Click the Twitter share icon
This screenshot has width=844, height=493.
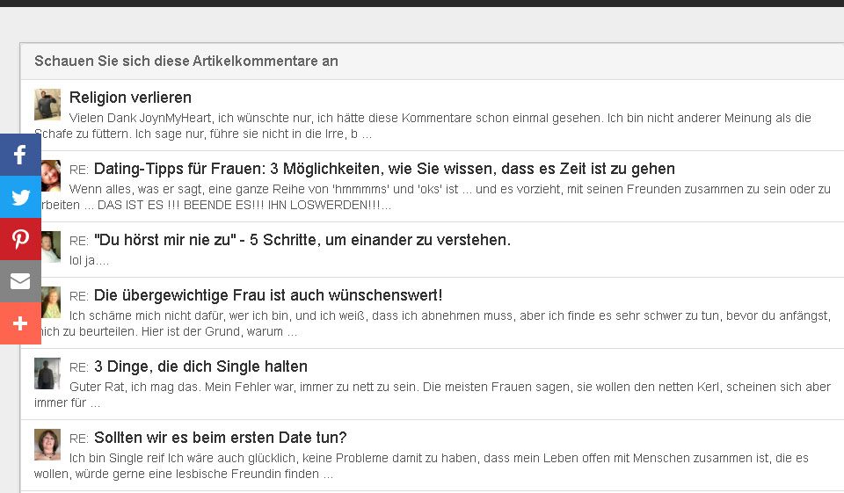[20, 197]
